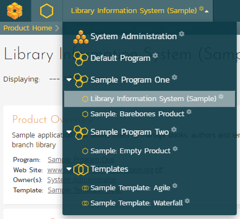Collapse the Sample Program Two group
This screenshot has width=240, height=219.
(69, 132)
